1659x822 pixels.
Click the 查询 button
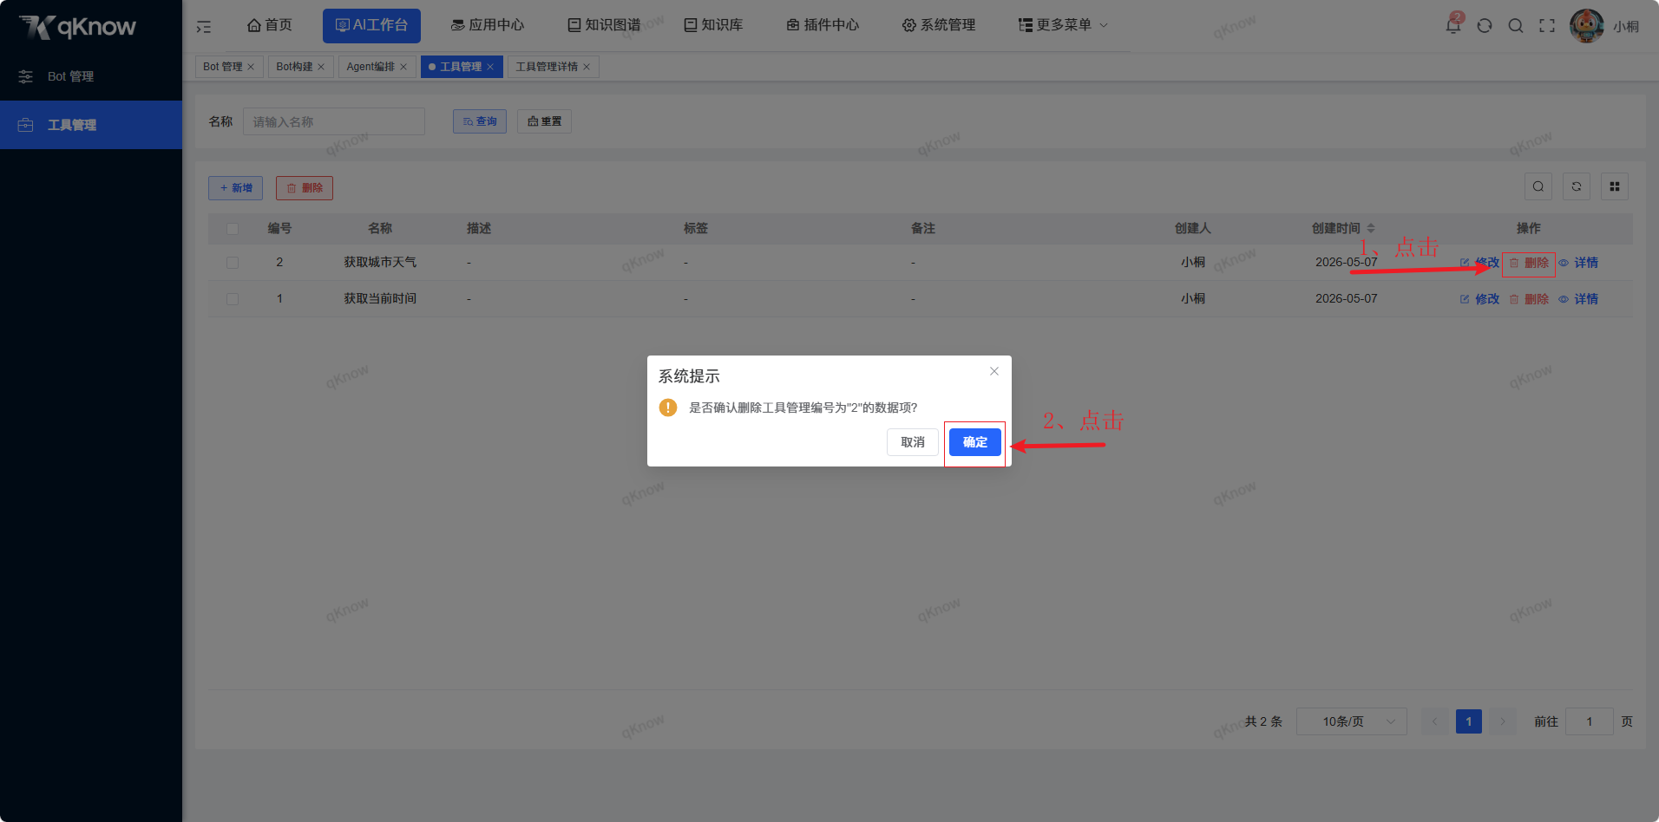(x=480, y=121)
